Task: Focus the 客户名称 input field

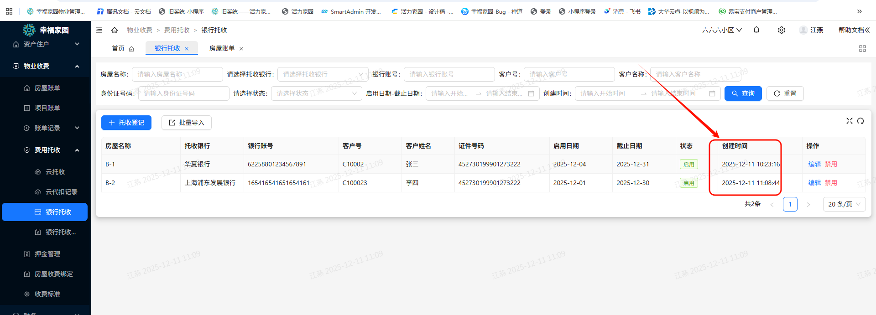Action: (x=696, y=74)
